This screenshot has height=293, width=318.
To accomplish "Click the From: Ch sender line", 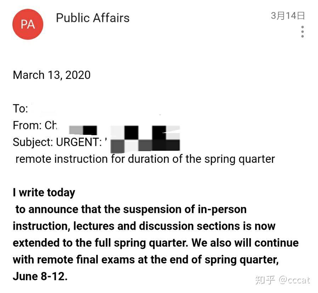I will (x=35, y=125).
